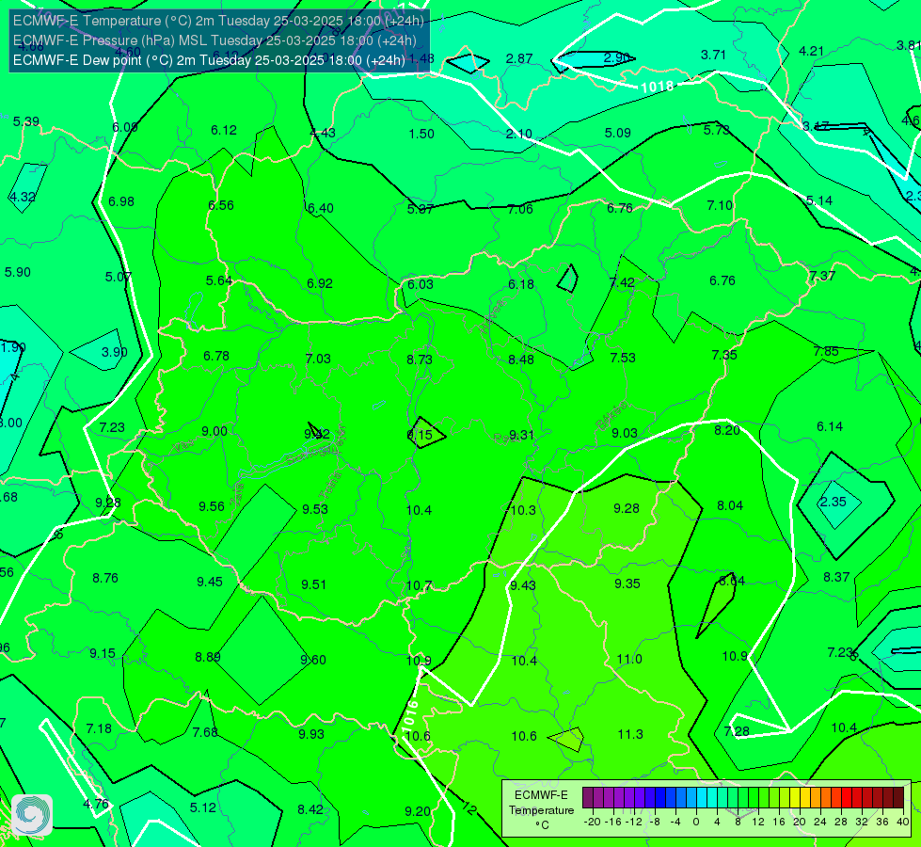
Task: Click the temperature value 7.53
Action: (623, 358)
